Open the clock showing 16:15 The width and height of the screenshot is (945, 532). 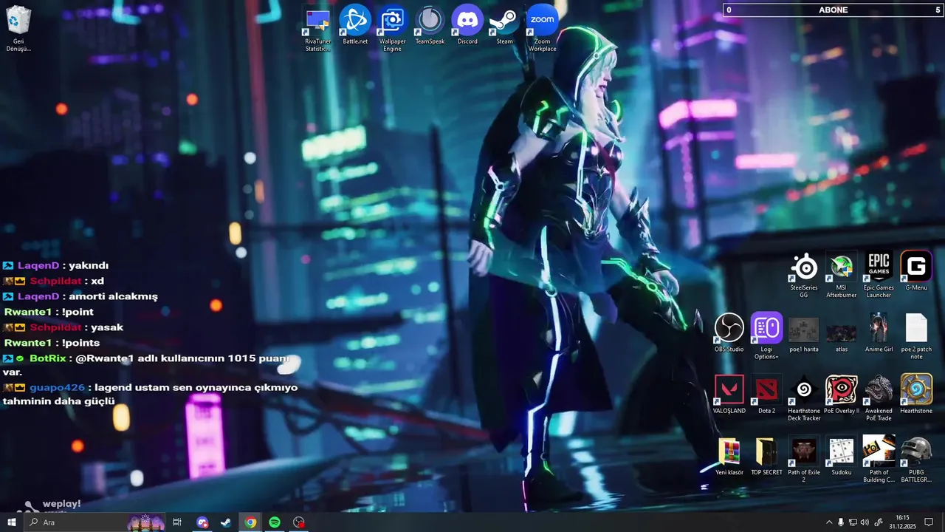(x=902, y=522)
